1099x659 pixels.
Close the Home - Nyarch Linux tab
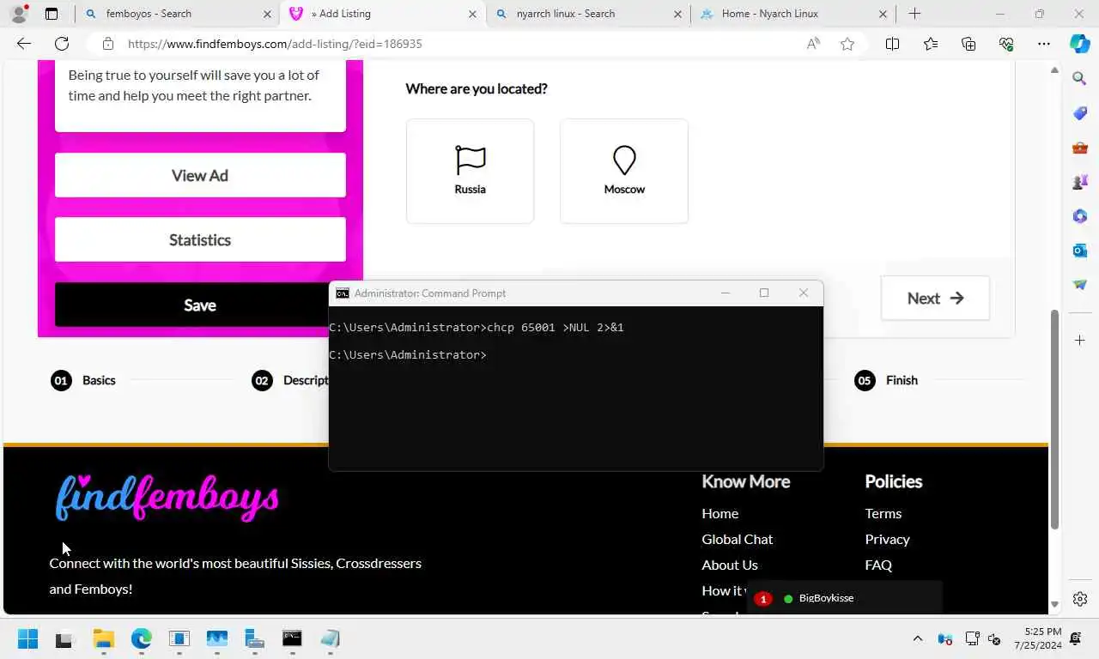click(883, 14)
